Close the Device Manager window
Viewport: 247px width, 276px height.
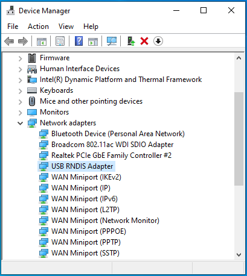click(x=231, y=10)
